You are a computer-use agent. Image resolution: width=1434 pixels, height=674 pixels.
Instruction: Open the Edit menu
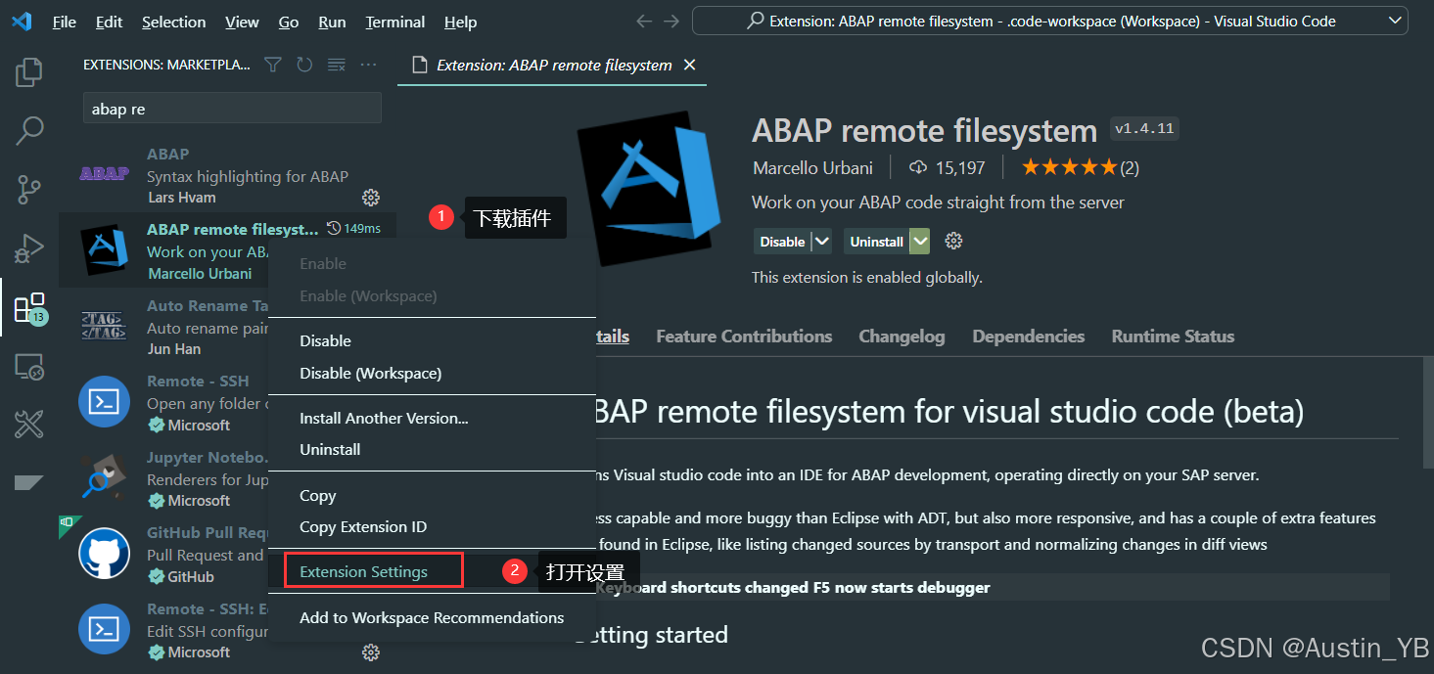pyautogui.click(x=110, y=22)
